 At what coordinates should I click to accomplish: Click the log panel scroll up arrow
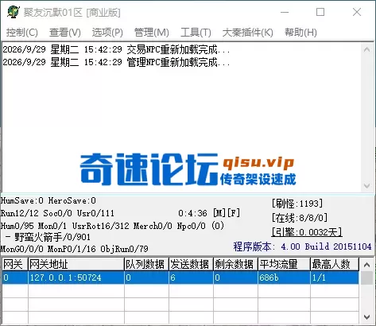pyautogui.click(x=367, y=49)
